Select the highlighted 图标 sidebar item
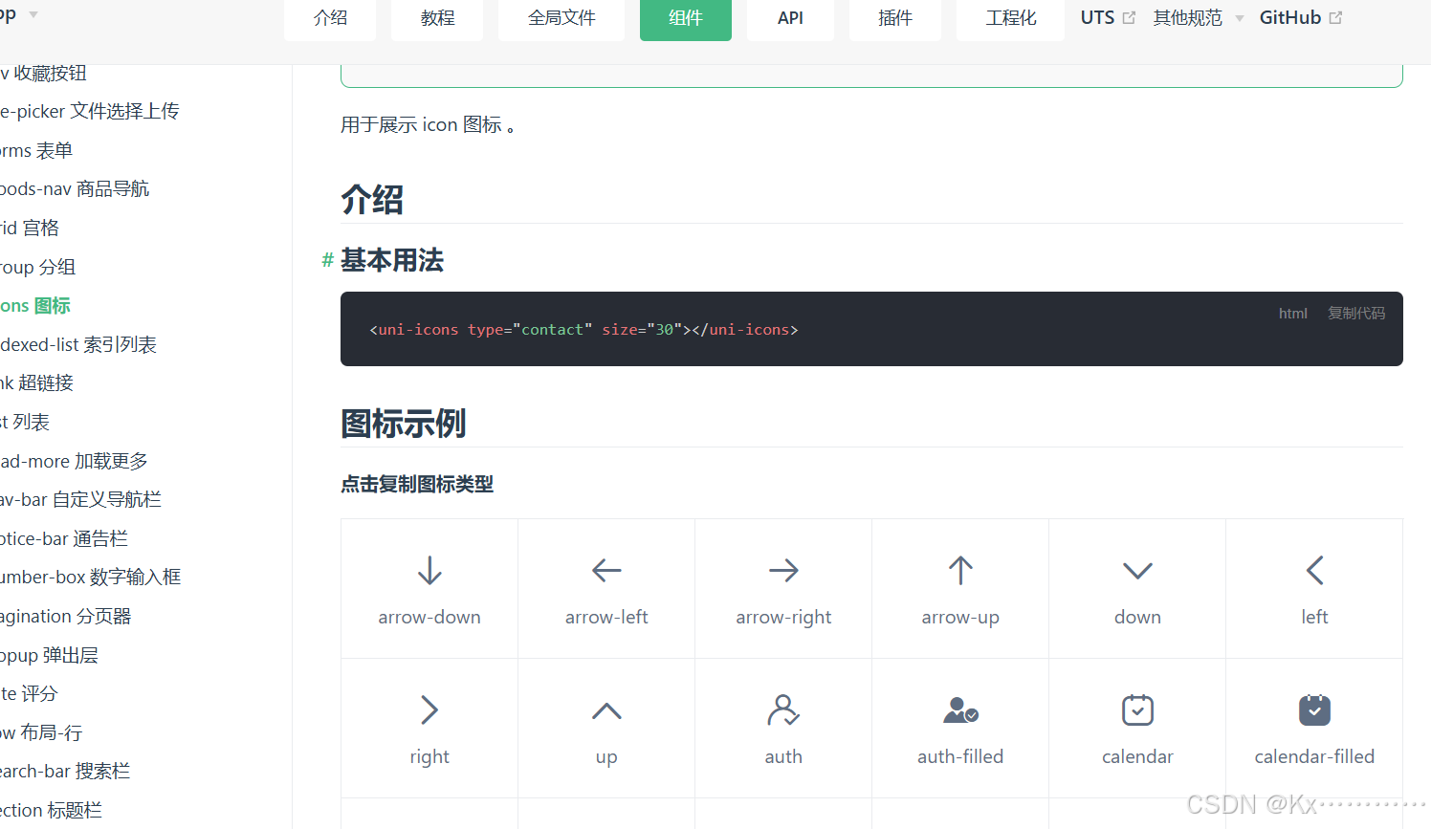 click(35, 305)
